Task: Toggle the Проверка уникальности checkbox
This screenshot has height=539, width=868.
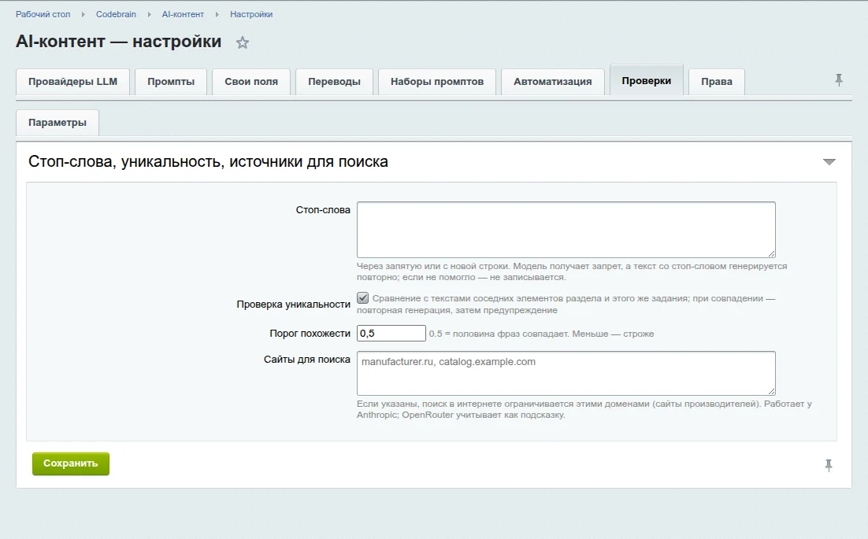Action: (362, 298)
